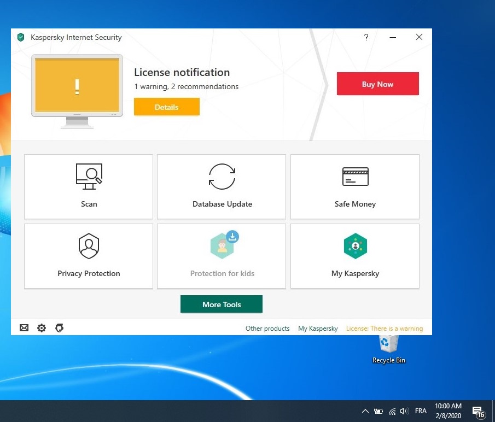Viewport: 495px width, 422px height.
Task: Open More Tools
Action: click(x=222, y=304)
